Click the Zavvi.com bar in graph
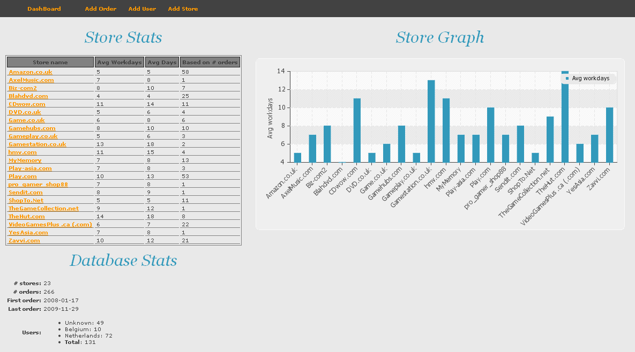The height and width of the screenshot is (352, 635). pos(609,135)
